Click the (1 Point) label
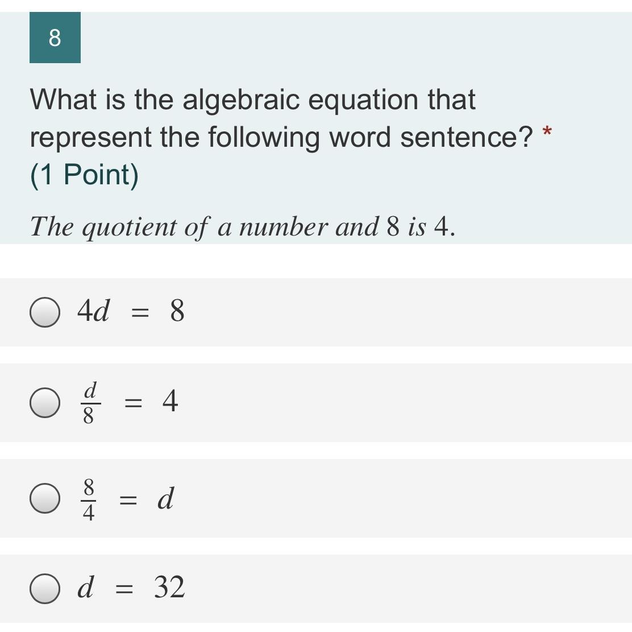 [84, 174]
